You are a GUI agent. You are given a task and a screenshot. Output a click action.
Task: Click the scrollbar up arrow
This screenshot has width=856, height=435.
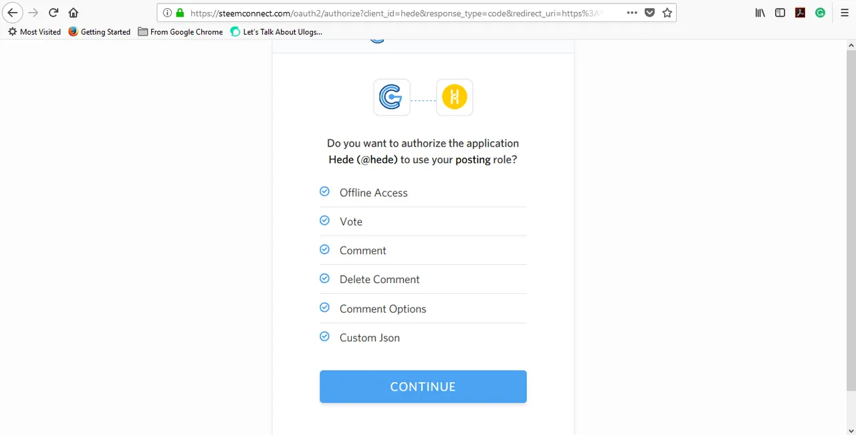[x=851, y=45]
